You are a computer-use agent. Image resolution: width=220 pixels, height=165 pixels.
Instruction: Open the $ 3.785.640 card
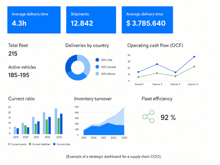click(x=147, y=20)
